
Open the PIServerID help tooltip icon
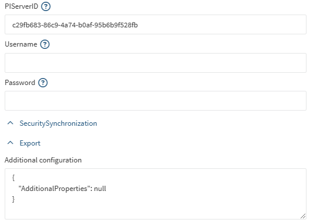46,6
